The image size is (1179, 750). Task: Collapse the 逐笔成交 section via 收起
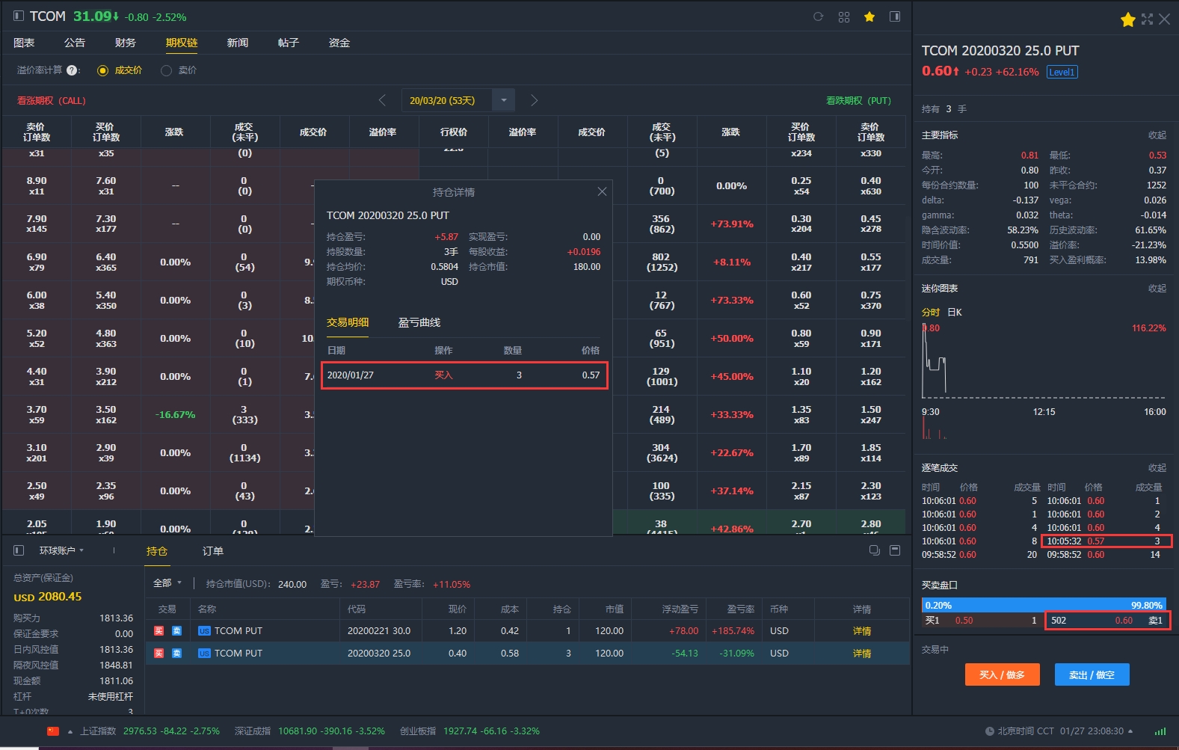pyautogui.click(x=1157, y=468)
